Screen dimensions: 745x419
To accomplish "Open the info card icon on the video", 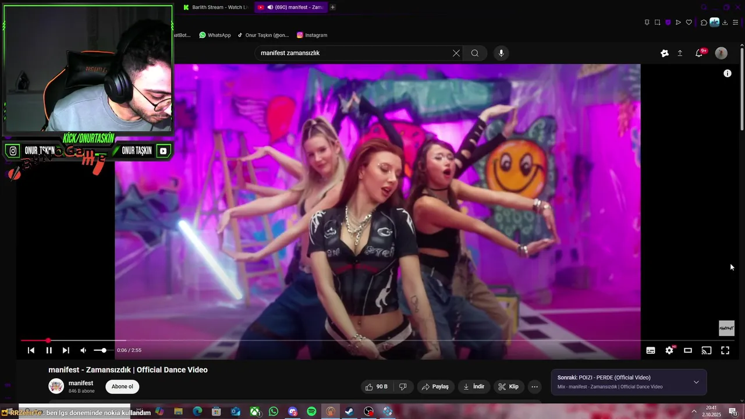I will (x=728, y=73).
